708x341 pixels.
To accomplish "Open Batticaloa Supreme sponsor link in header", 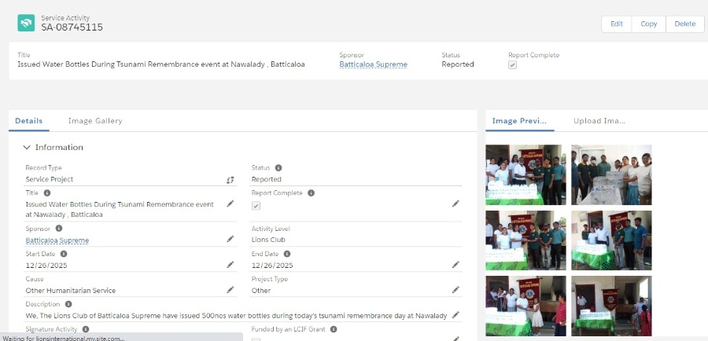I will [373, 64].
